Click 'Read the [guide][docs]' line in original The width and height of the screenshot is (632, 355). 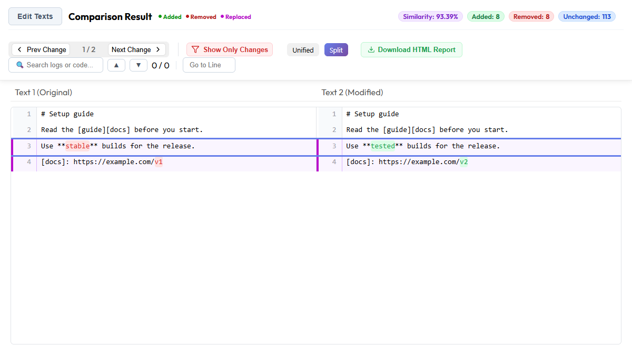pyautogui.click(x=122, y=129)
